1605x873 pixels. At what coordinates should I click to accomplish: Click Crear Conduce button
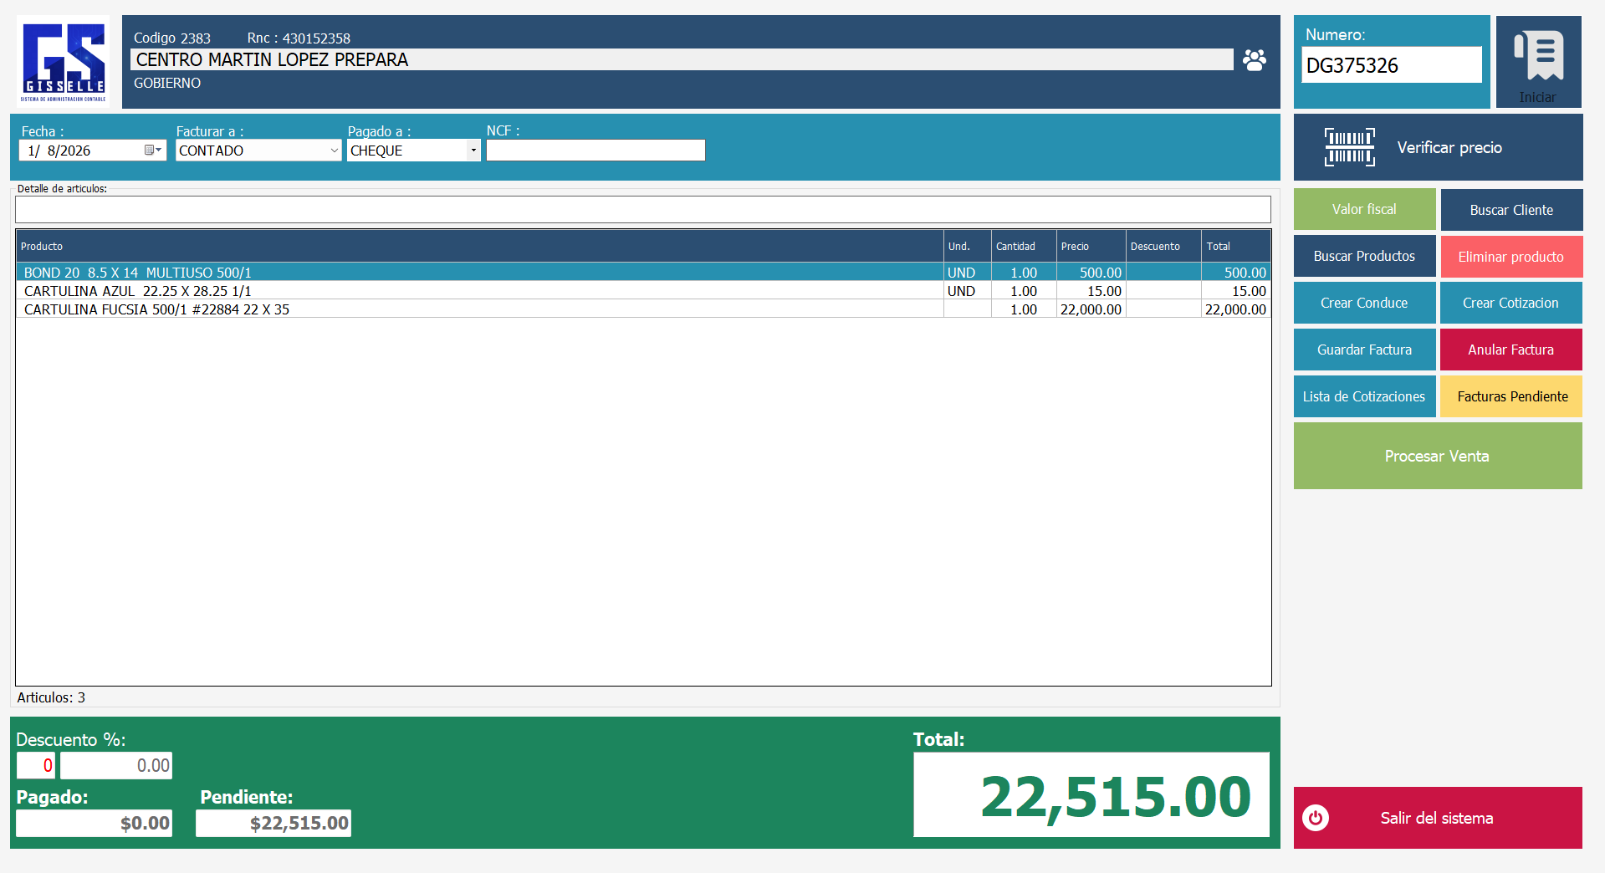click(1363, 304)
